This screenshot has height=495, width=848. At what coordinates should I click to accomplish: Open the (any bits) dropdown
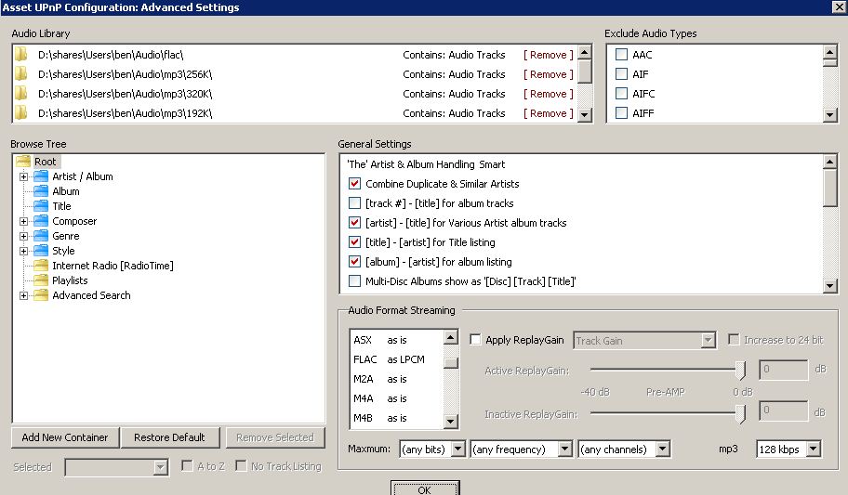[x=458, y=449]
